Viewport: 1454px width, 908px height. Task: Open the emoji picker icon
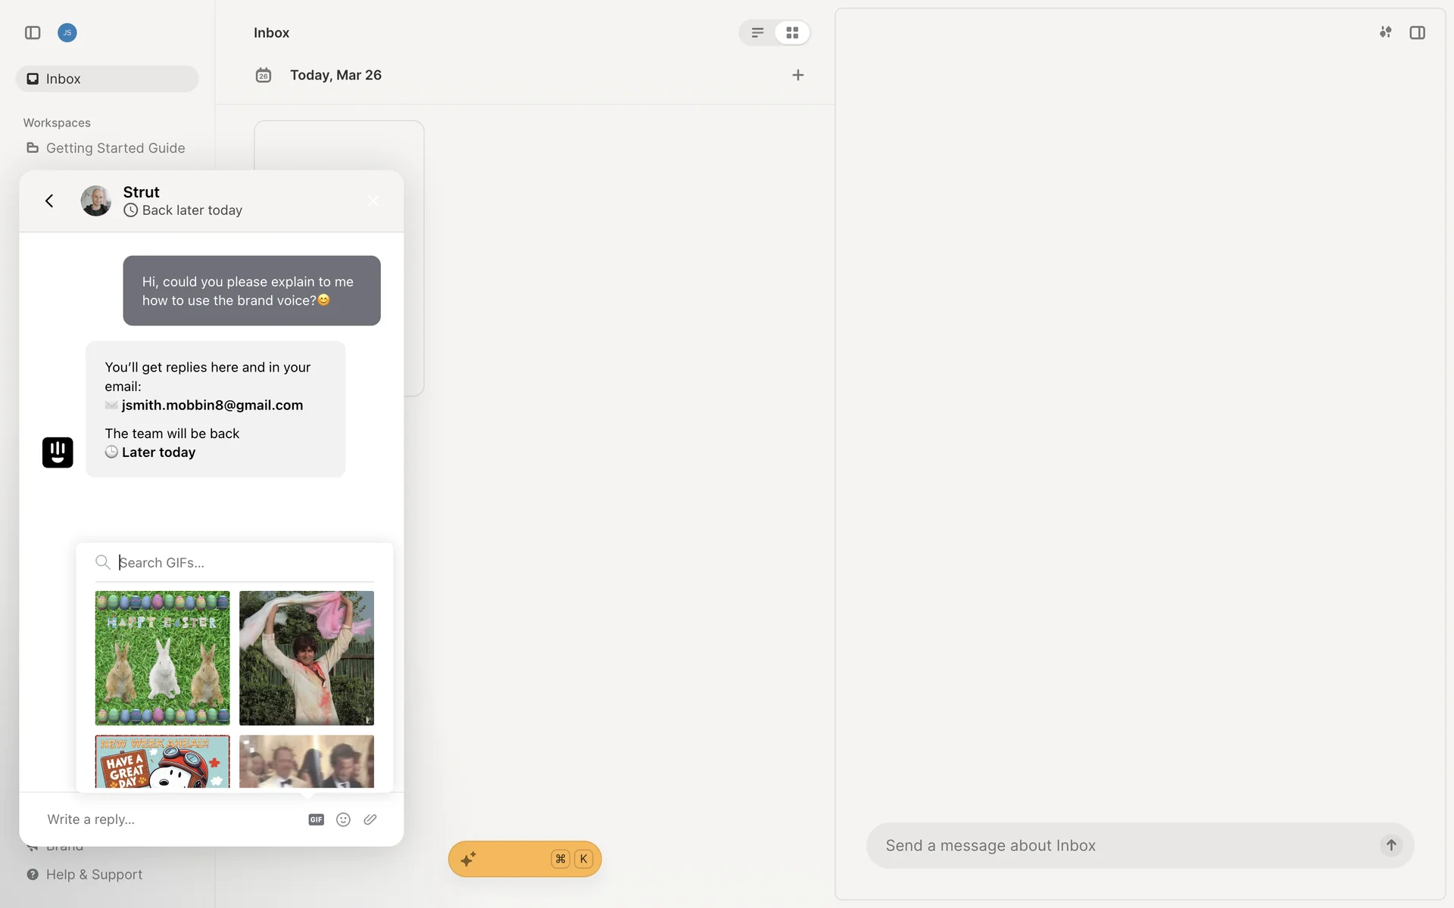pyautogui.click(x=343, y=819)
